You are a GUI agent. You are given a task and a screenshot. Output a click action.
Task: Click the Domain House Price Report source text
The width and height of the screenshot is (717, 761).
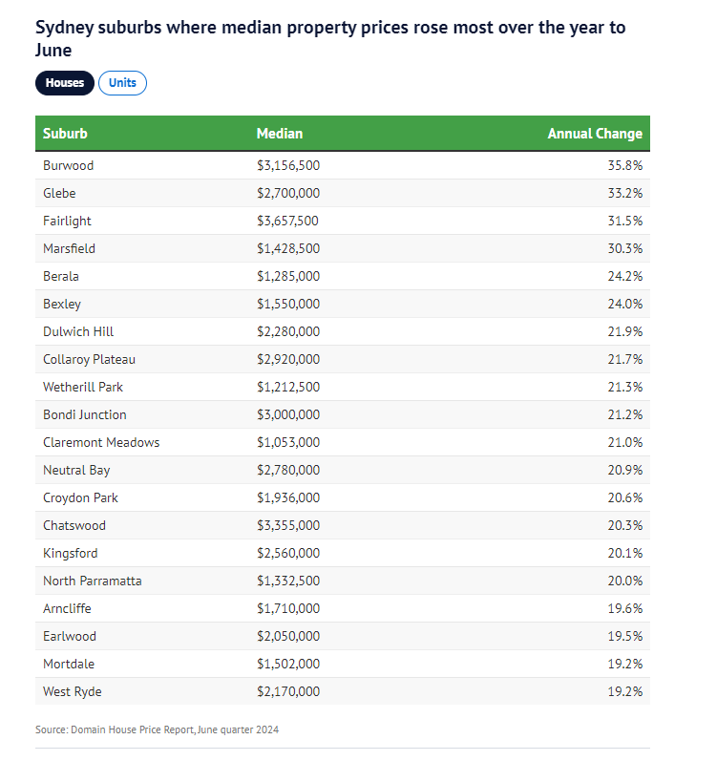pos(158,729)
